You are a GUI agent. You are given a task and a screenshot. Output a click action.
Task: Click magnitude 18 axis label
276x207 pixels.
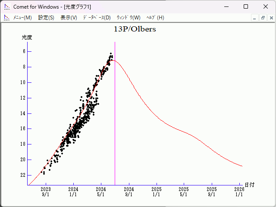click(23, 144)
